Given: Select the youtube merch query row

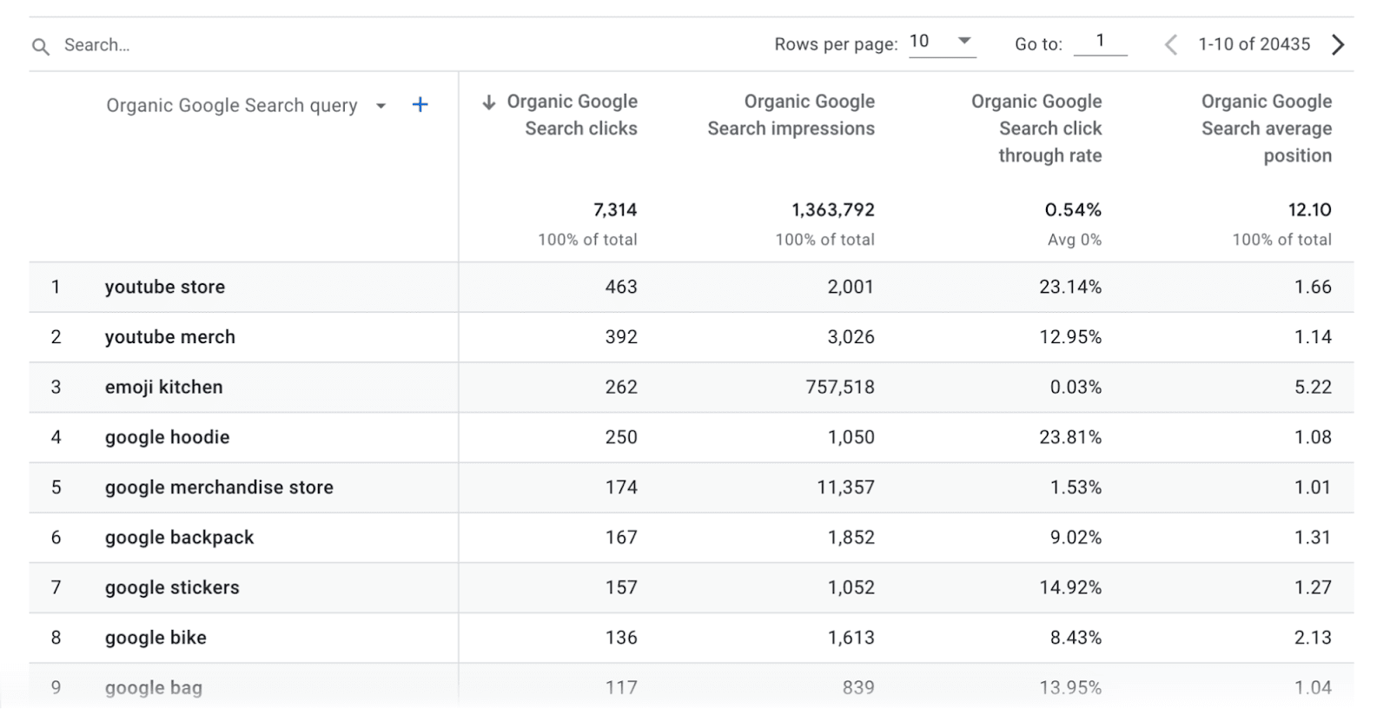Looking at the screenshot, I should 170,337.
